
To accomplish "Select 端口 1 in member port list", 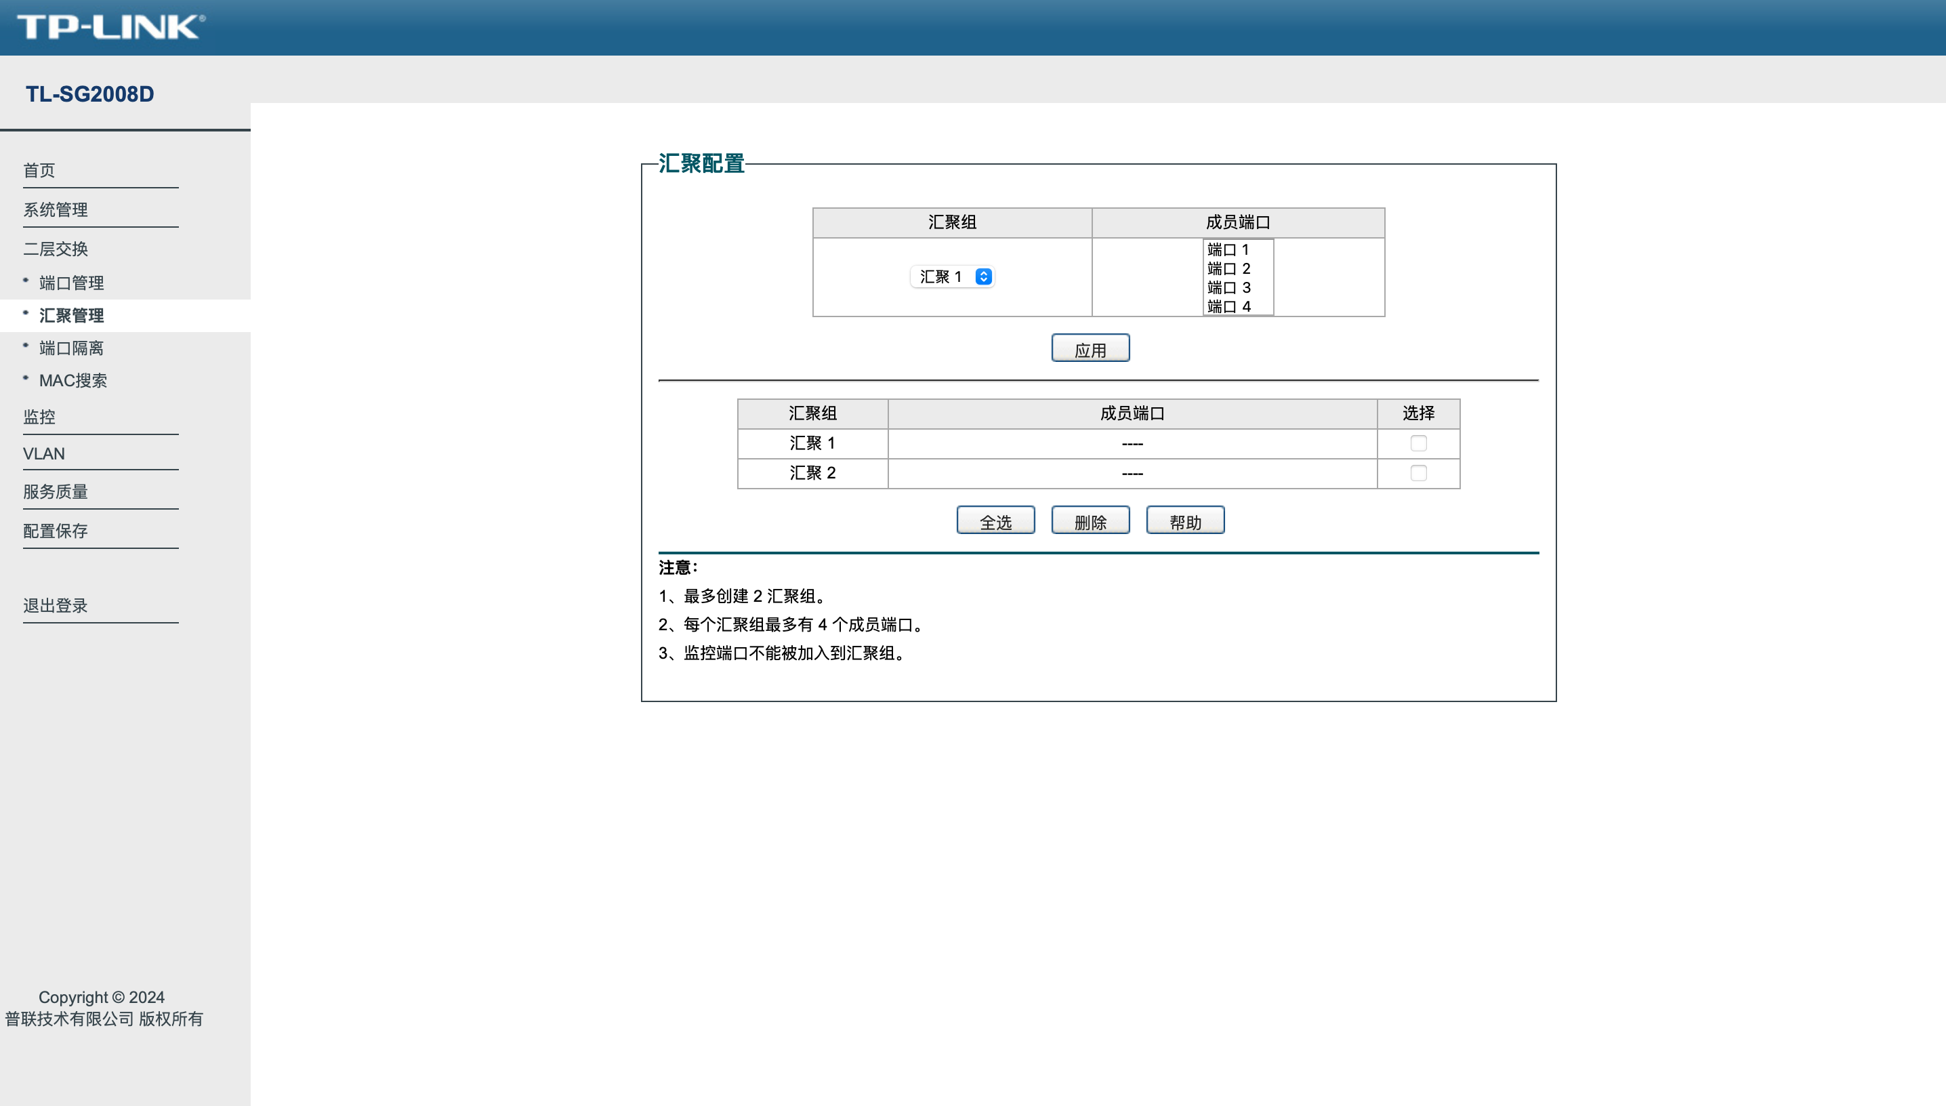I will coord(1238,249).
